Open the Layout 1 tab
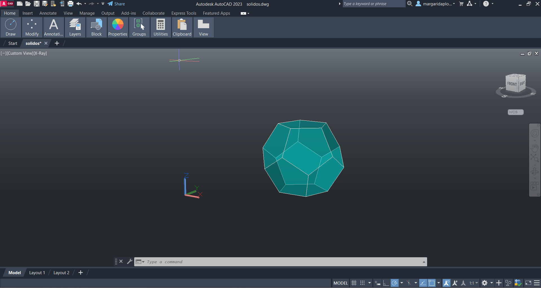This screenshot has height=288, width=541. point(37,273)
